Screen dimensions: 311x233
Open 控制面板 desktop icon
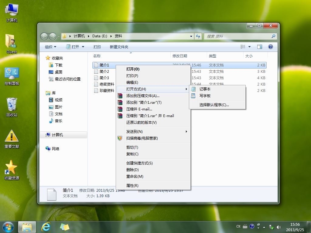(12, 76)
